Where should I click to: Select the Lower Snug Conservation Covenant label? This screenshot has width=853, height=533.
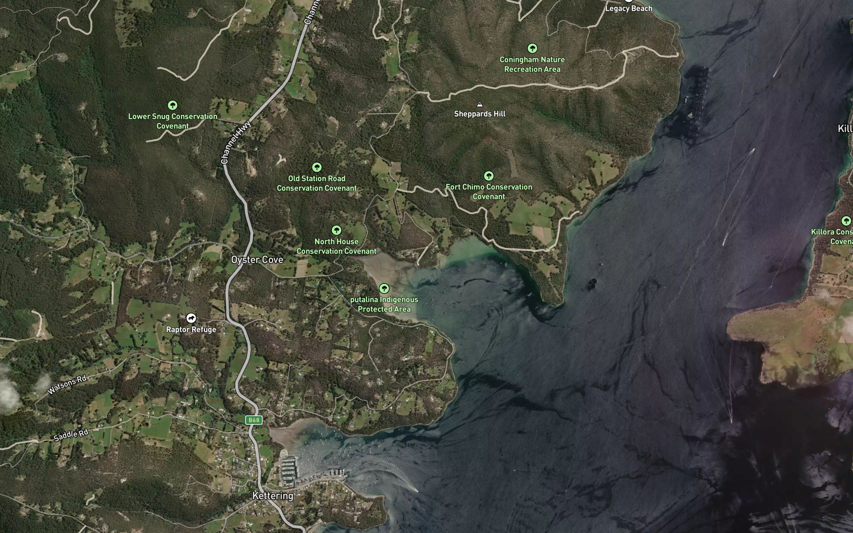coord(173,121)
